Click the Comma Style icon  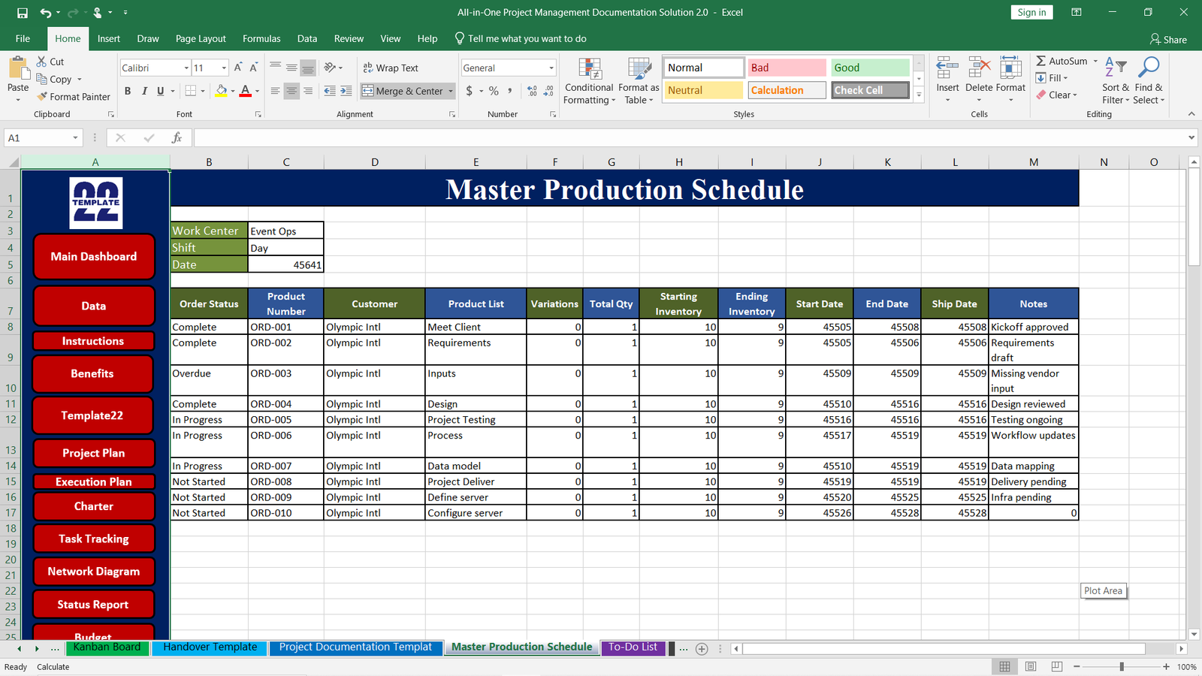(510, 91)
